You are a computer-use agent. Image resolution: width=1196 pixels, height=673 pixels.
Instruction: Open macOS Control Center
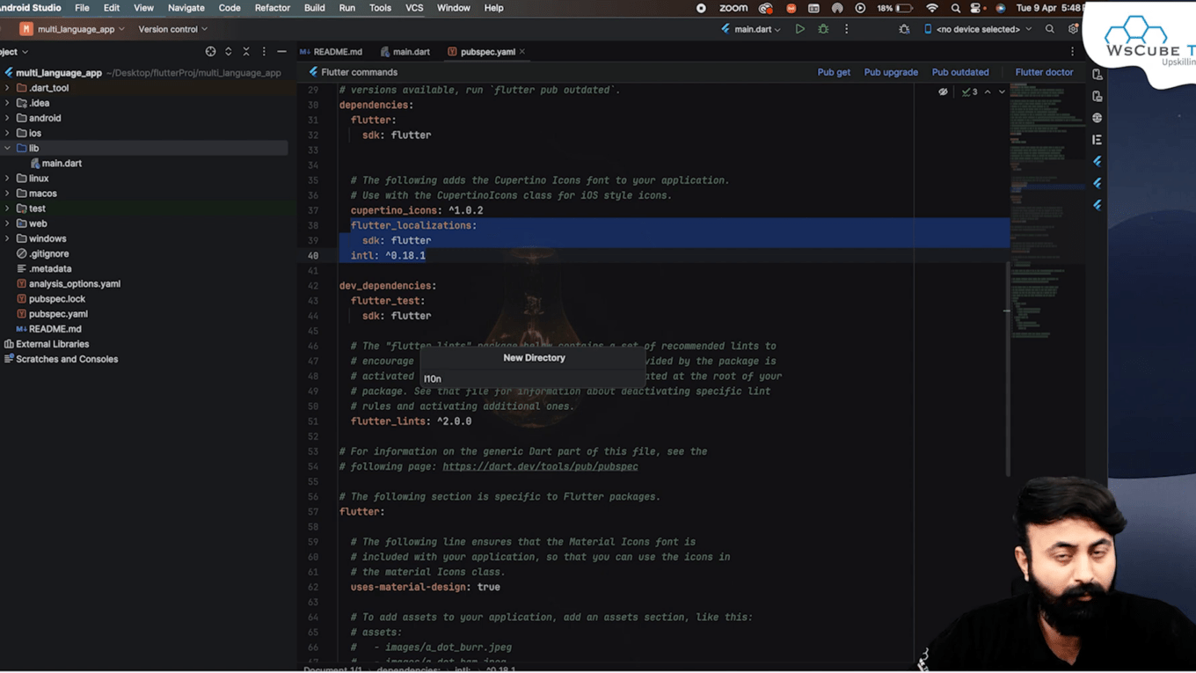[976, 8]
